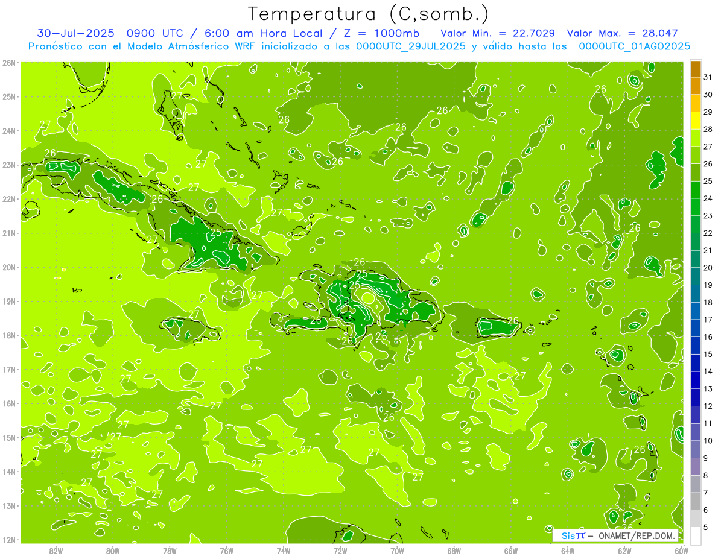
Task: Click the colorbar label '17'
Action: [x=708, y=320]
